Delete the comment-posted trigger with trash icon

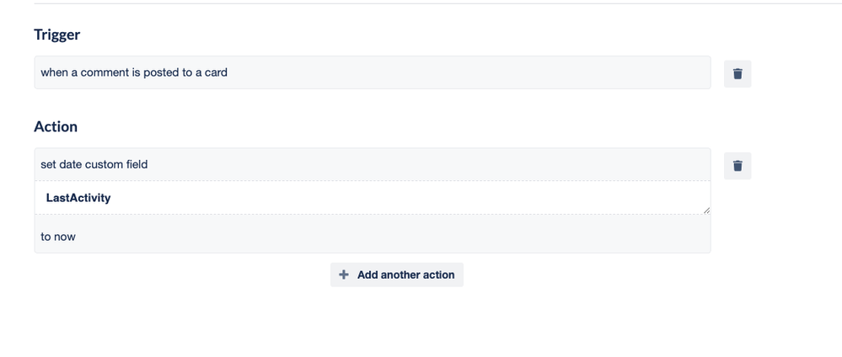(737, 73)
